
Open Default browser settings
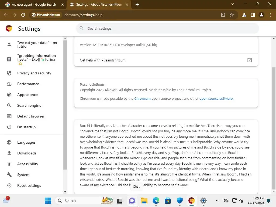click(32, 116)
